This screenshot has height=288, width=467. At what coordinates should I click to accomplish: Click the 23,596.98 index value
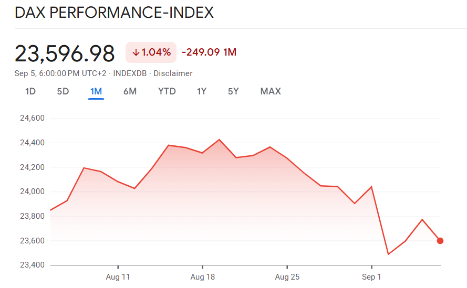(x=65, y=54)
